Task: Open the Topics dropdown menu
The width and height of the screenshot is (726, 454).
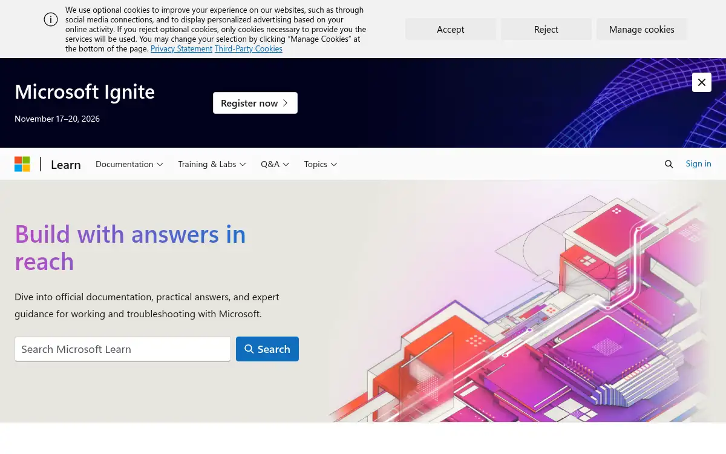Action: coord(321,164)
